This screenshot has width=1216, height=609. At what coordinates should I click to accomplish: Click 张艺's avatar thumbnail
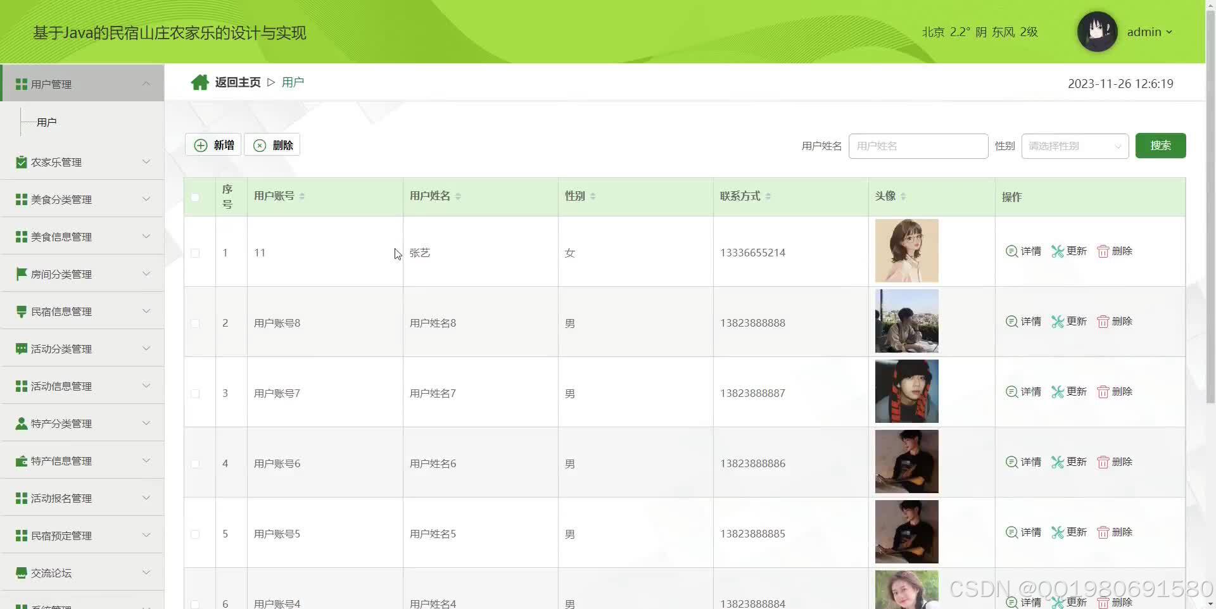pyautogui.click(x=906, y=251)
